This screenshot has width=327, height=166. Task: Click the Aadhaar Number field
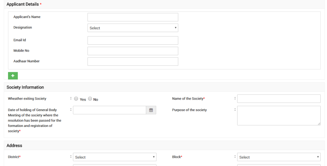[133, 61]
